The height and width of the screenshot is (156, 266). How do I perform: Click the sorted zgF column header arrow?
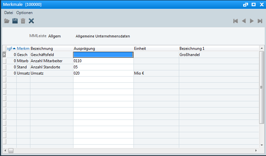pyautogui.click(x=14, y=49)
